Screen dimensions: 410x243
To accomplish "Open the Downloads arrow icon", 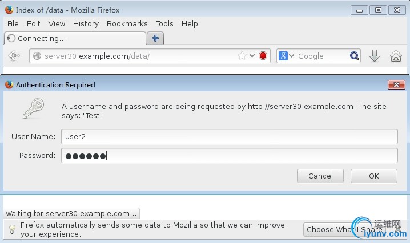I will [375, 56].
